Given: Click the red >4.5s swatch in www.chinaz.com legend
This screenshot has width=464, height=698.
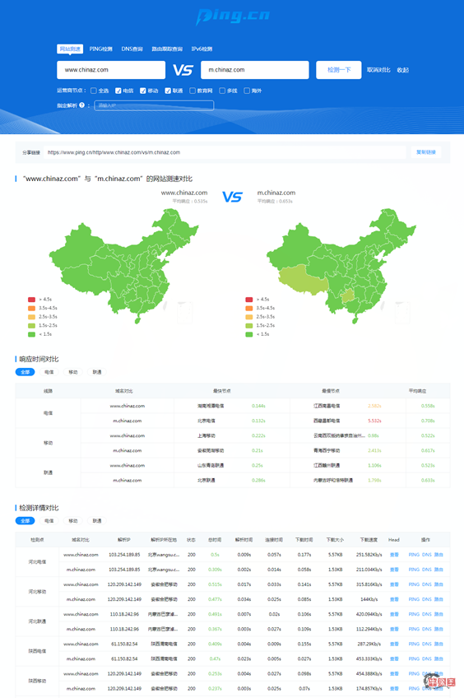Looking at the screenshot, I should pos(31,300).
